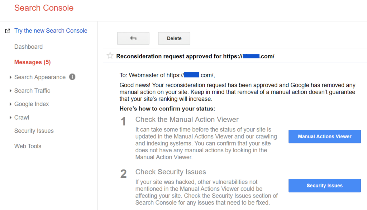Star the reconsideration request message

tap(110, 56)
